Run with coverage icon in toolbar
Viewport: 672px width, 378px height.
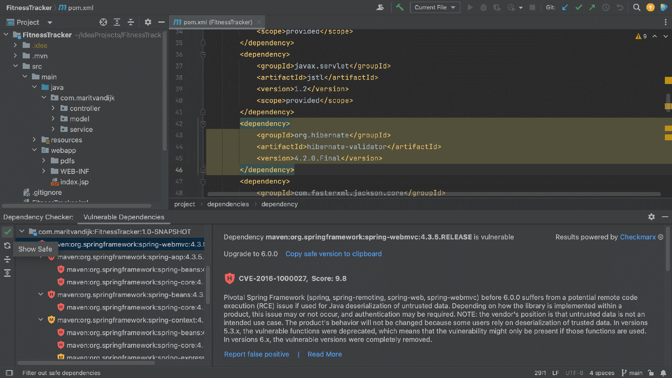point(497,7)
